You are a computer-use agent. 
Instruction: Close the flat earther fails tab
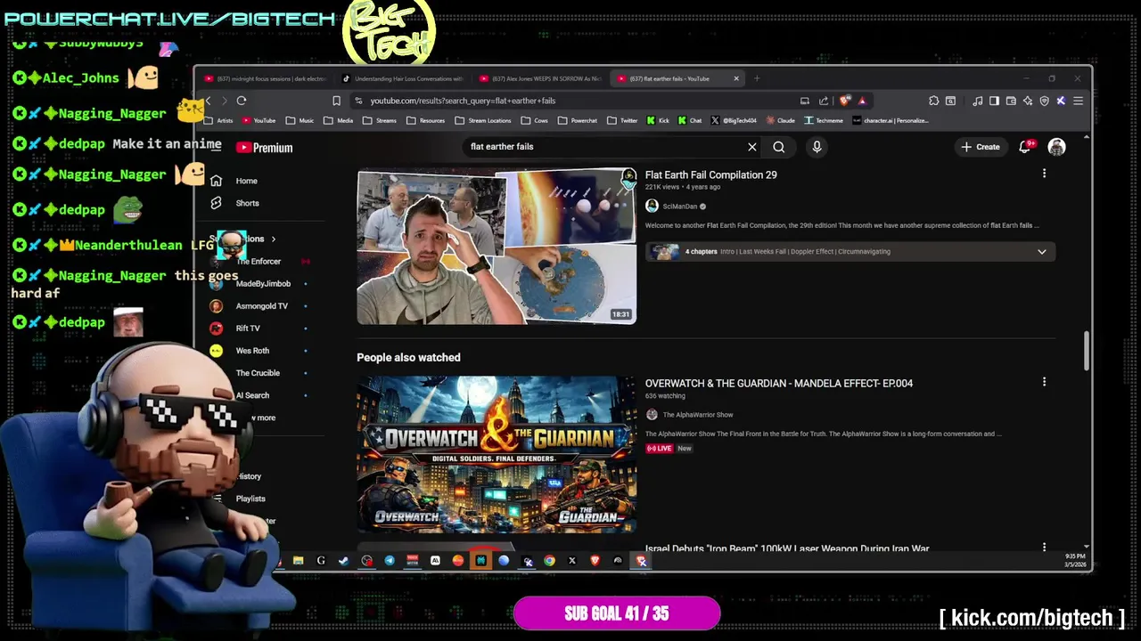pos(736,78)
